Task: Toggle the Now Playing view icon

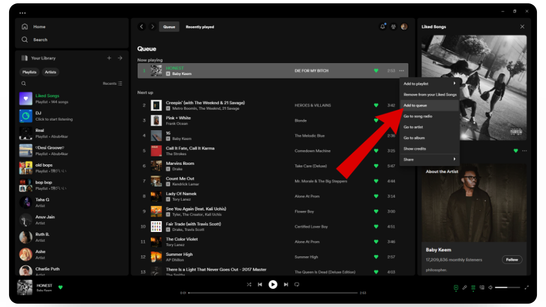Action: click(456, 288)
